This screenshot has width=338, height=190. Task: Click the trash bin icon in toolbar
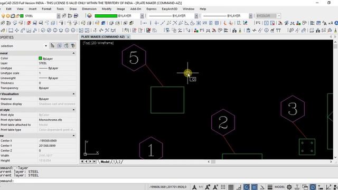click(x=248, y=31)
